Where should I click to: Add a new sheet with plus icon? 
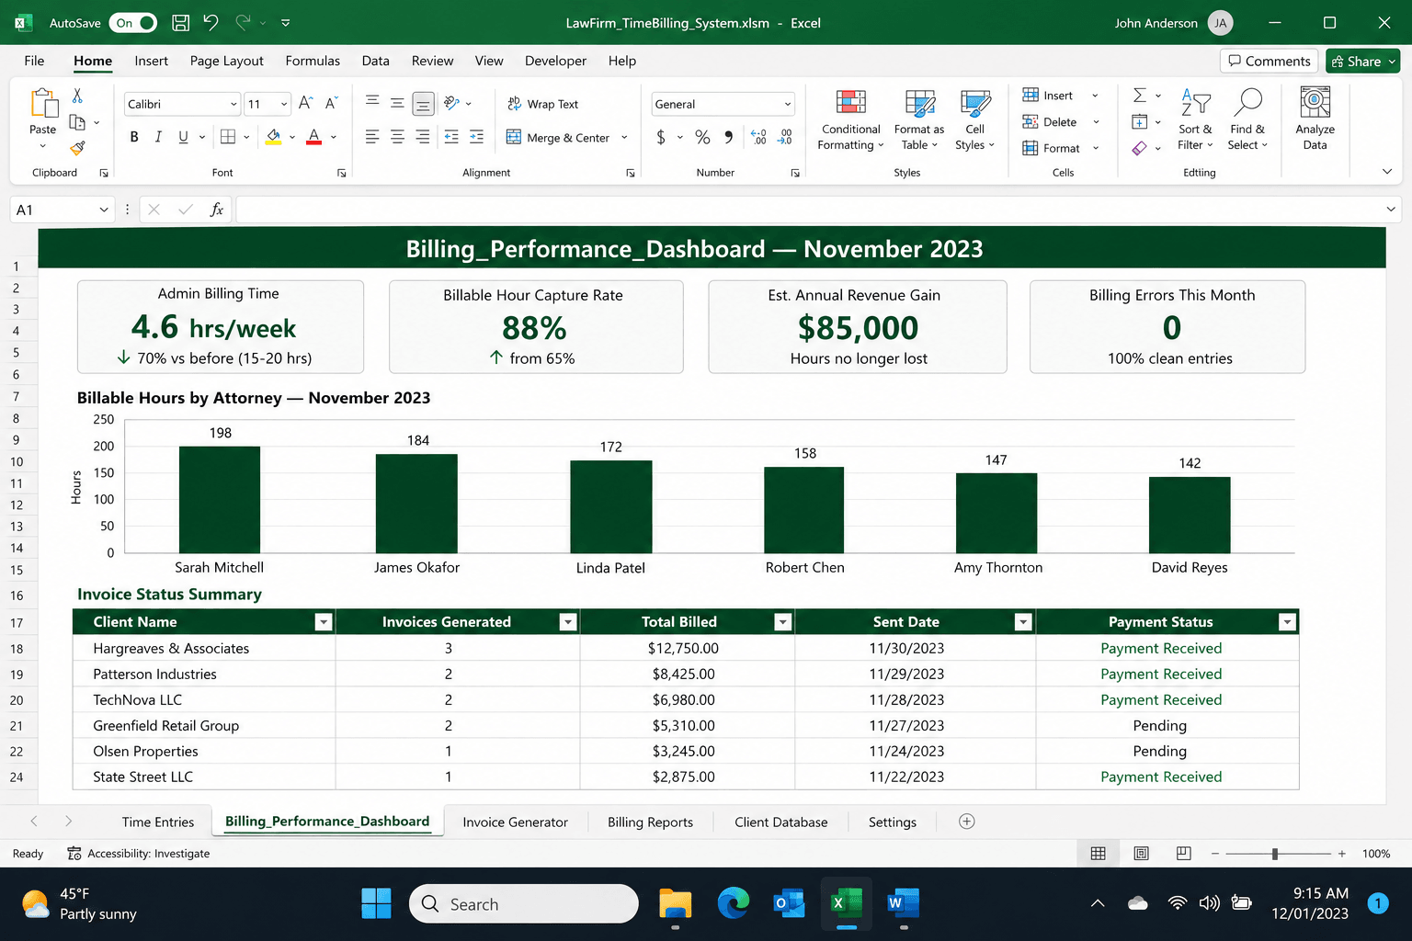(x=967, y=822)
